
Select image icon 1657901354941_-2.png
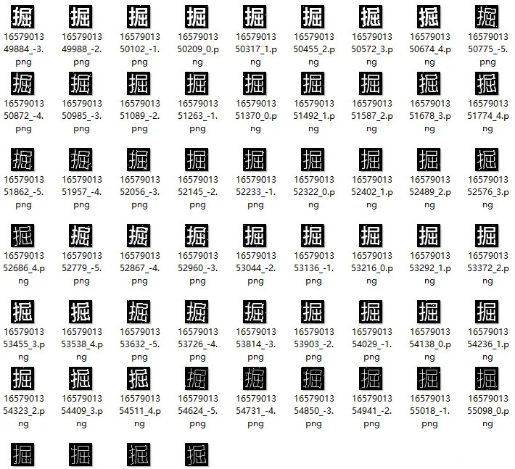[x=371, y=378]
